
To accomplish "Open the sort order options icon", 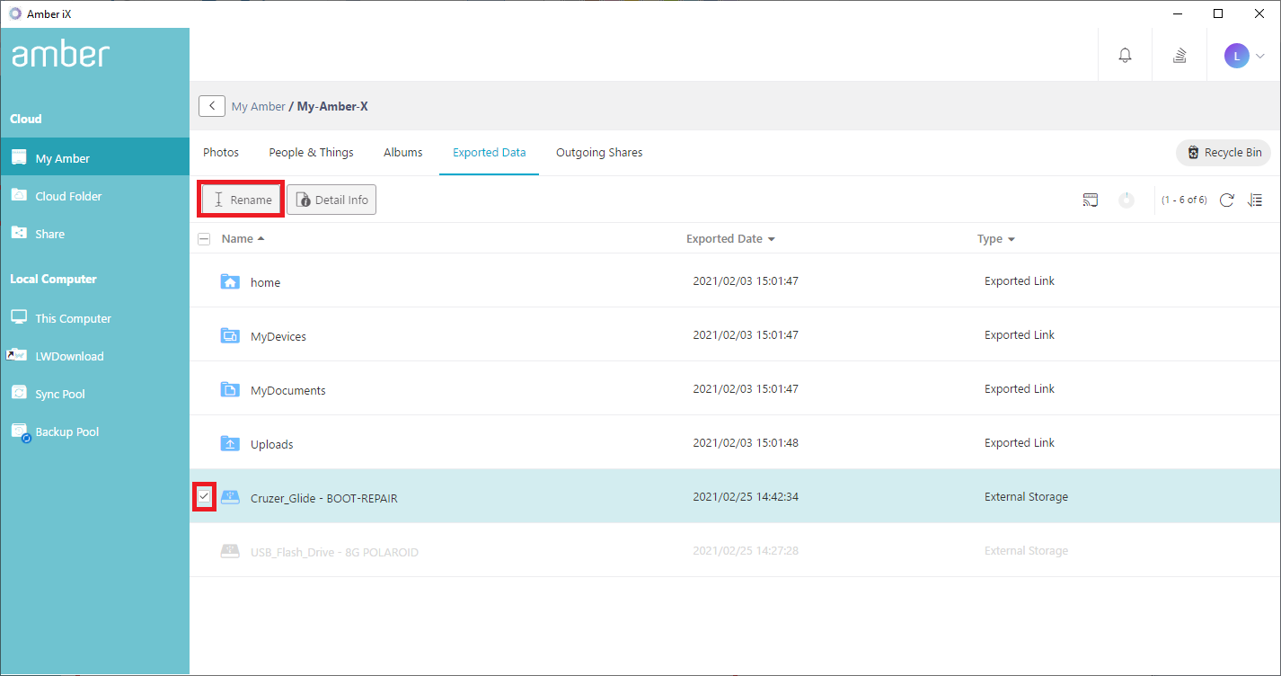I will 1256,200.
